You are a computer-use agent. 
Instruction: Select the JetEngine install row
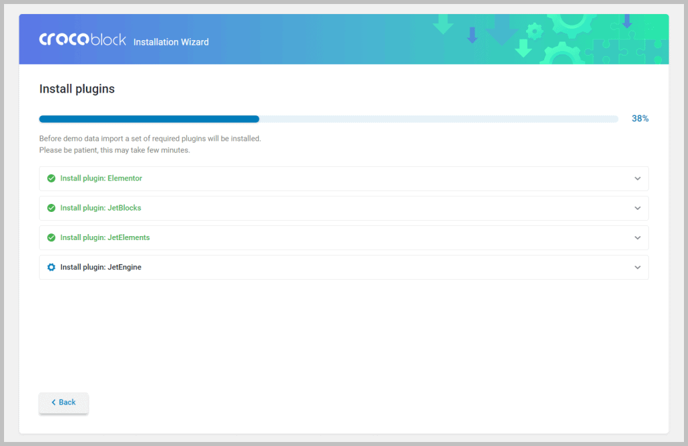click(344, 267)
